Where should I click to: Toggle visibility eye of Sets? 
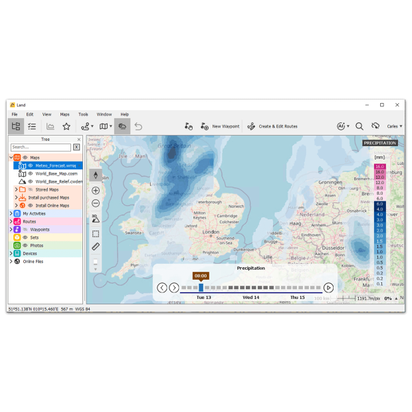[x=25, y=237]
